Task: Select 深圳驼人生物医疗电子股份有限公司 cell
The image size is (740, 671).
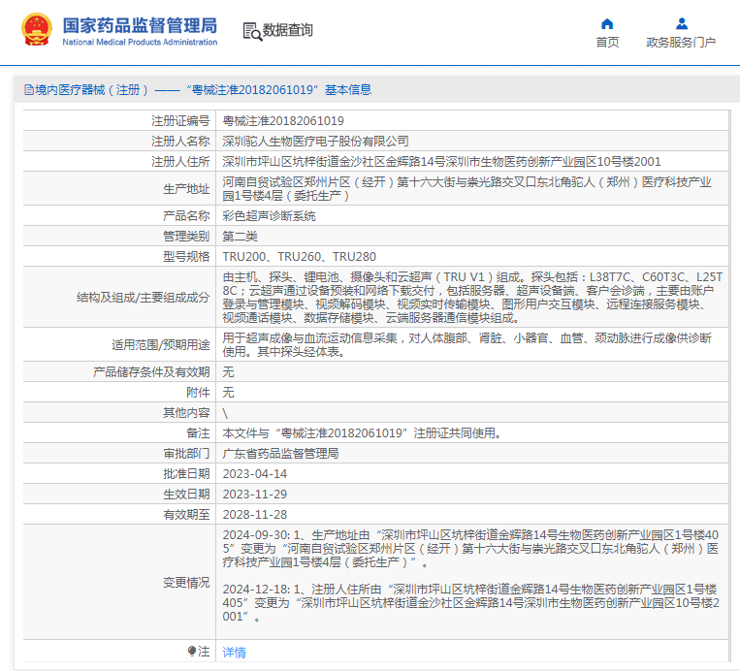Action: 315,142
